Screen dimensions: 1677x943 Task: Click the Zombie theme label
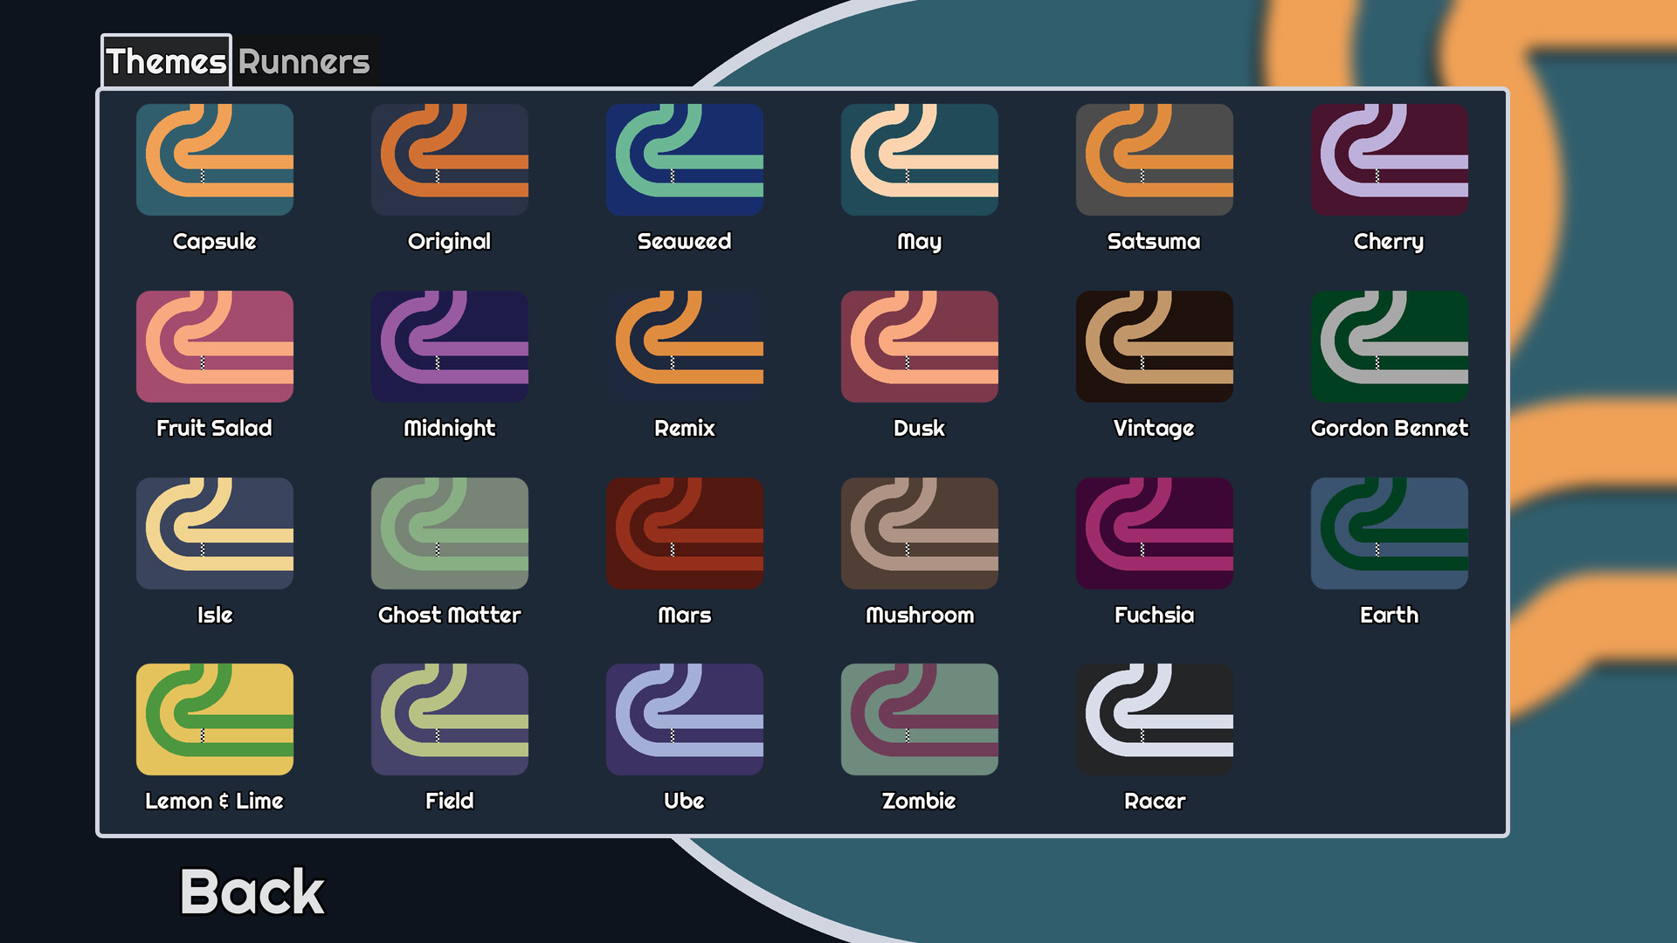[x=919, y=801]
